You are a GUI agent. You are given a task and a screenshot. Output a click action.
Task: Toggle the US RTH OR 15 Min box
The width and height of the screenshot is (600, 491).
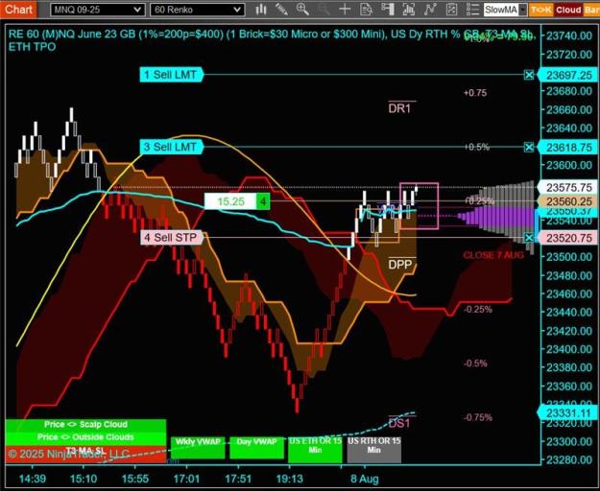pos(373,450)
